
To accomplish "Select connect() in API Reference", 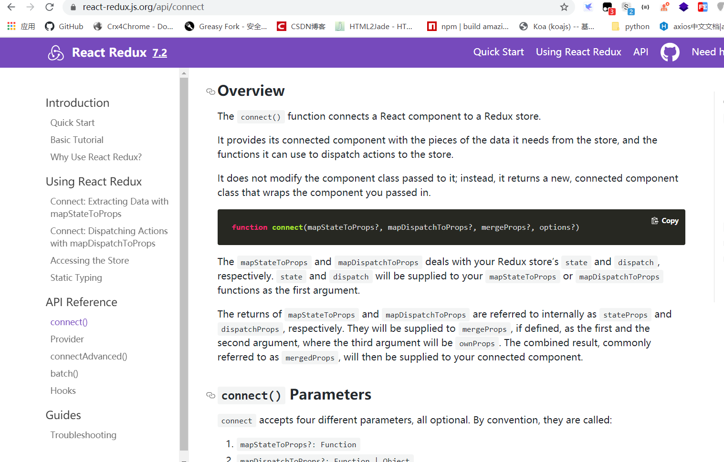I will [69, 322].
